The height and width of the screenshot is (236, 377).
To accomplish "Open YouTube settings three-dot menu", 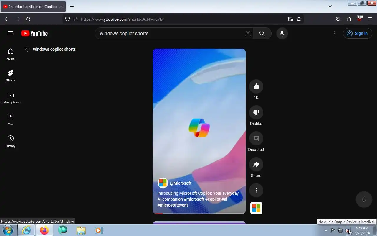I will coord(335,33).
